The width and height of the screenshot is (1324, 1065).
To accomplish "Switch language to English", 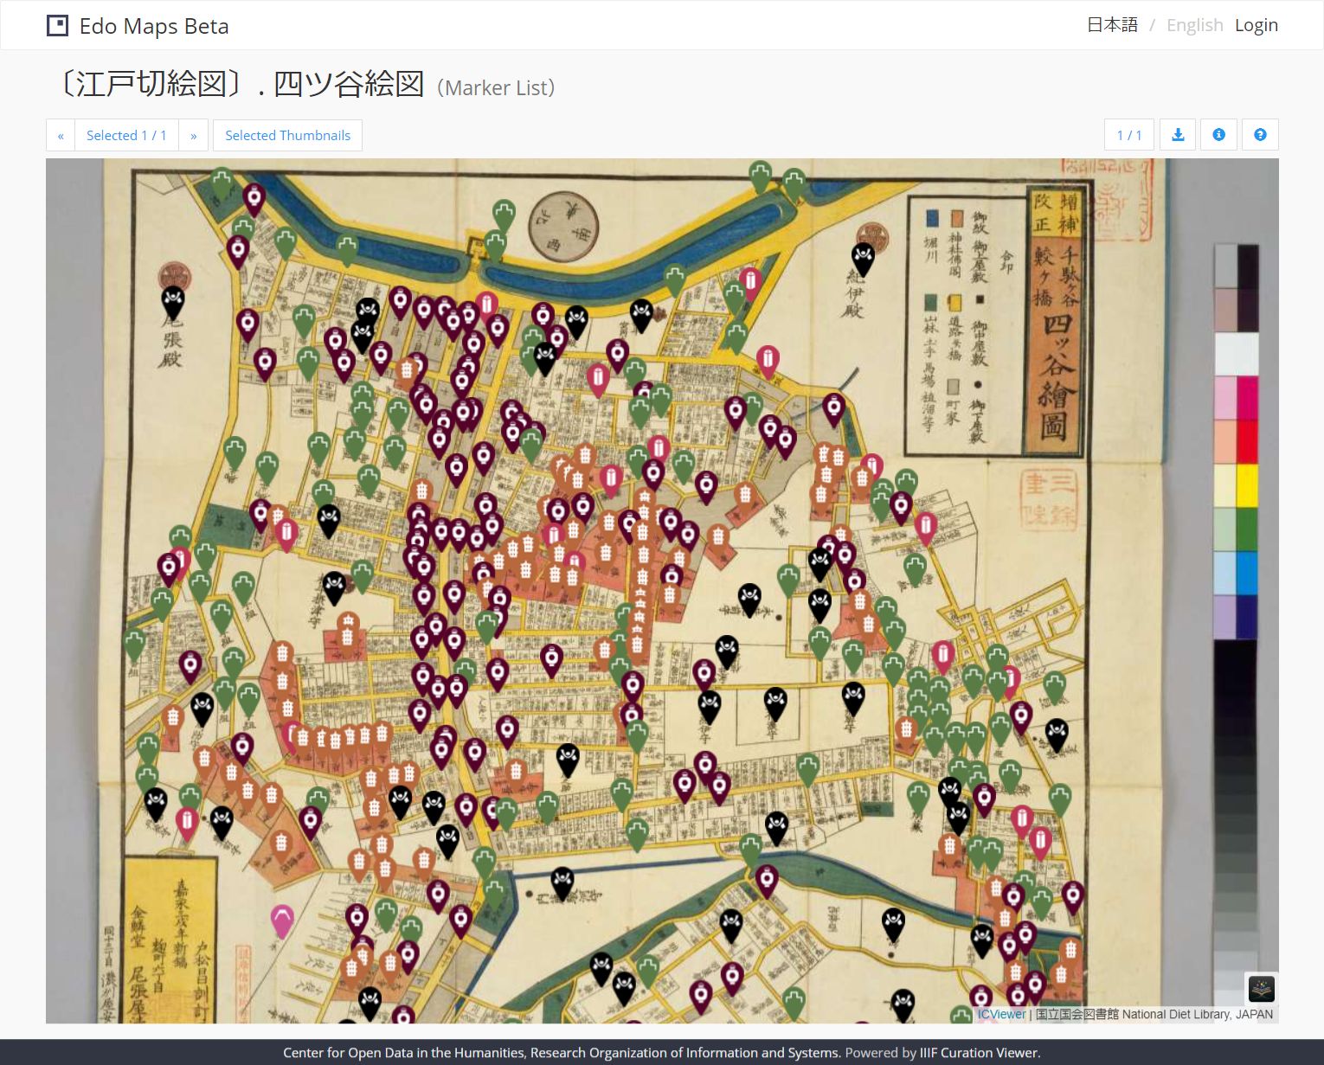I will [1194, 25].
